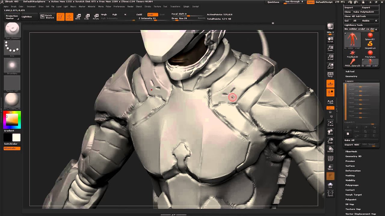Screen dimensions: 385x216
Task: Open the Brush menu
Action: pyautogui.click(x=14, y=6)
